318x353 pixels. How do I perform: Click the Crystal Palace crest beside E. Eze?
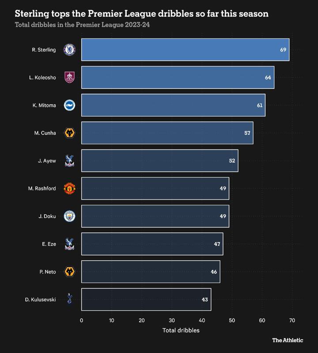pos(70,244)
